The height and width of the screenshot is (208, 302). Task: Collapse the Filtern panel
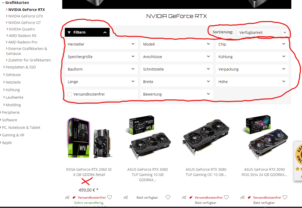click(87, 32)
